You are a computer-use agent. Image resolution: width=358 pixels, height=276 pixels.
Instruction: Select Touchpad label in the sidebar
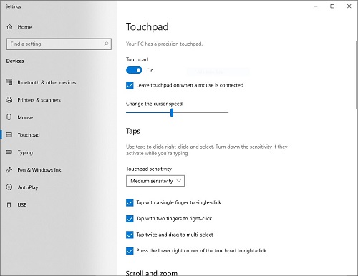click(x=29, y=135)
